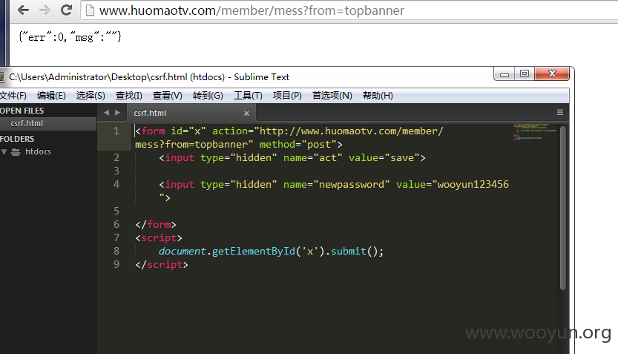Go to previous tab arrow
Screen dimensions: 618x354
click(x=106, y=112)
